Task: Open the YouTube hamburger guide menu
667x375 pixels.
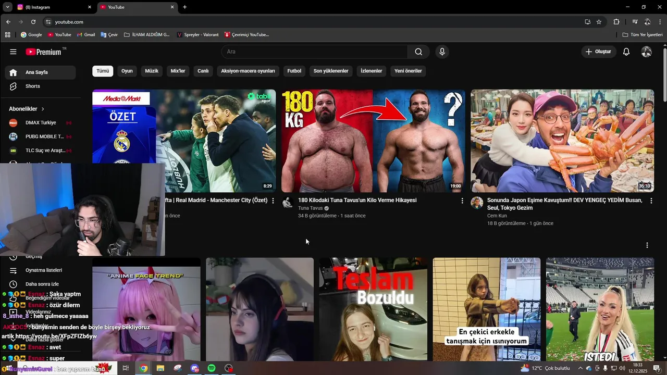Action: [x=13, y=52]
